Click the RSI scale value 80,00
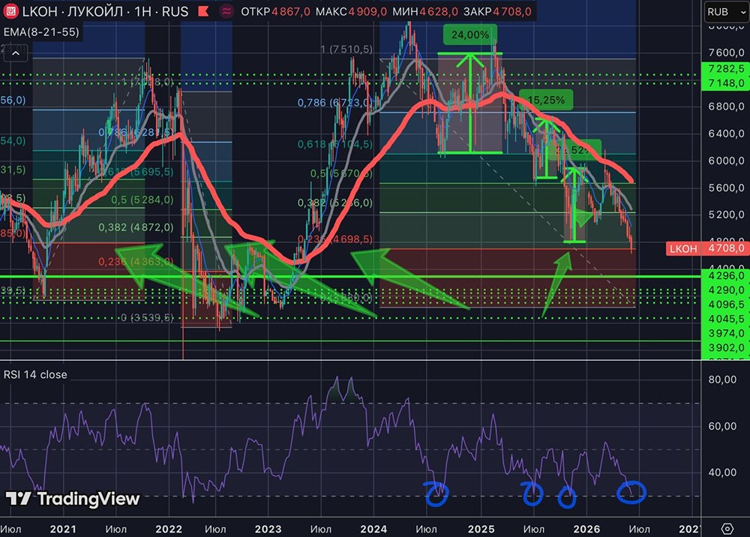This screenshot has width=750, height=537. [x=722, y=379]
